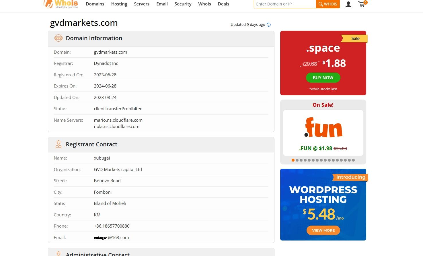The width and height of the screenshot is (423, 256).
Task: Click BUY NOW on .space offer
Action: point(323,77)
